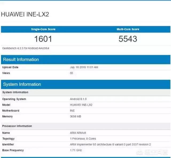Select the ARM implementer 65 identifier value

[110, 144]
